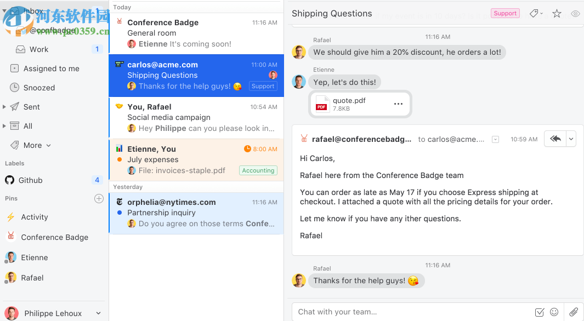The height and width of the screenshot is (321, 584).
Task: Open the More dropdown in sidebar
Action: click(x=37, y=145)
